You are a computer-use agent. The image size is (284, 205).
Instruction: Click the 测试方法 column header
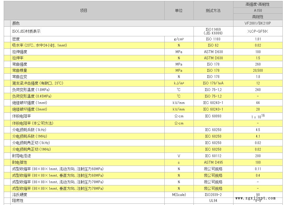tap(213, 11)
